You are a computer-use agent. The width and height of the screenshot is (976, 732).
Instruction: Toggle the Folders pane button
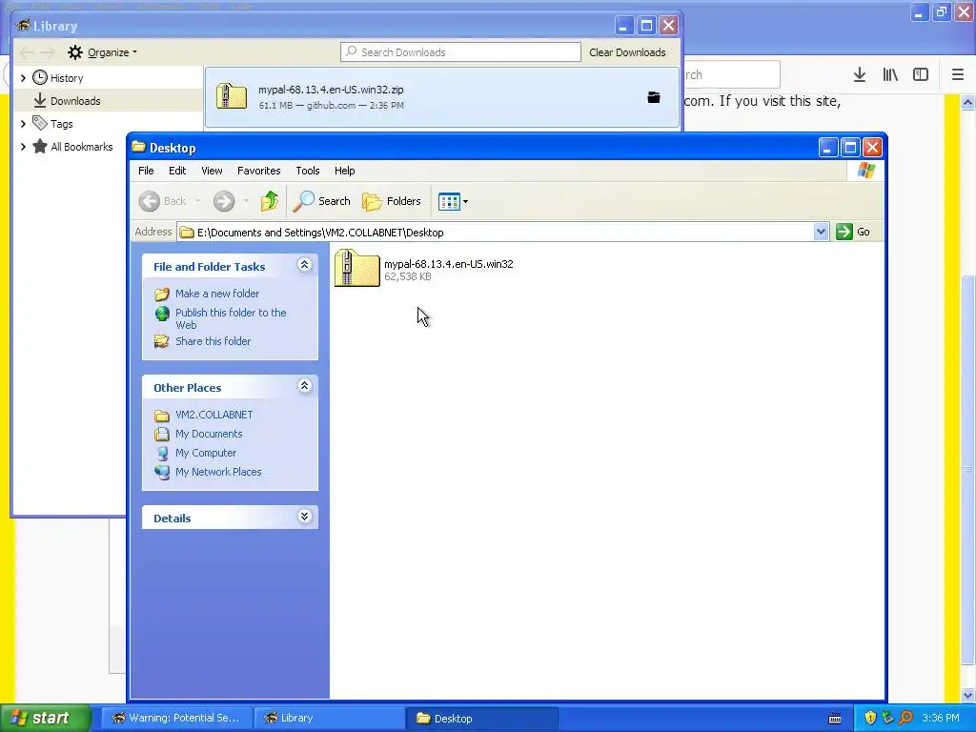point(392,201)
